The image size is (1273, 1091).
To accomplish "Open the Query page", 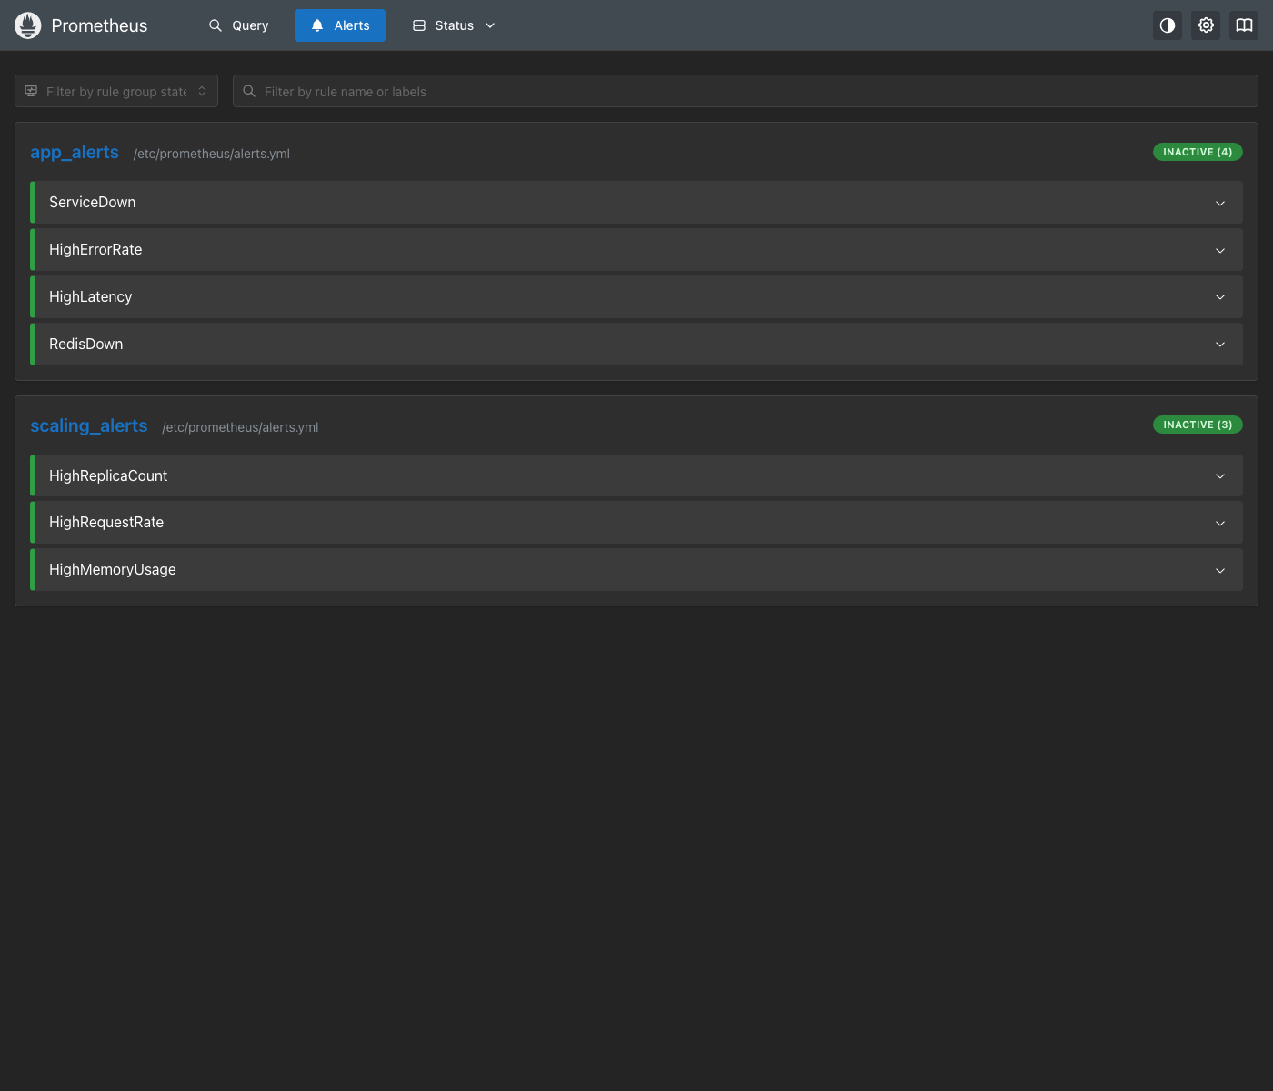I will pos(239,25).
